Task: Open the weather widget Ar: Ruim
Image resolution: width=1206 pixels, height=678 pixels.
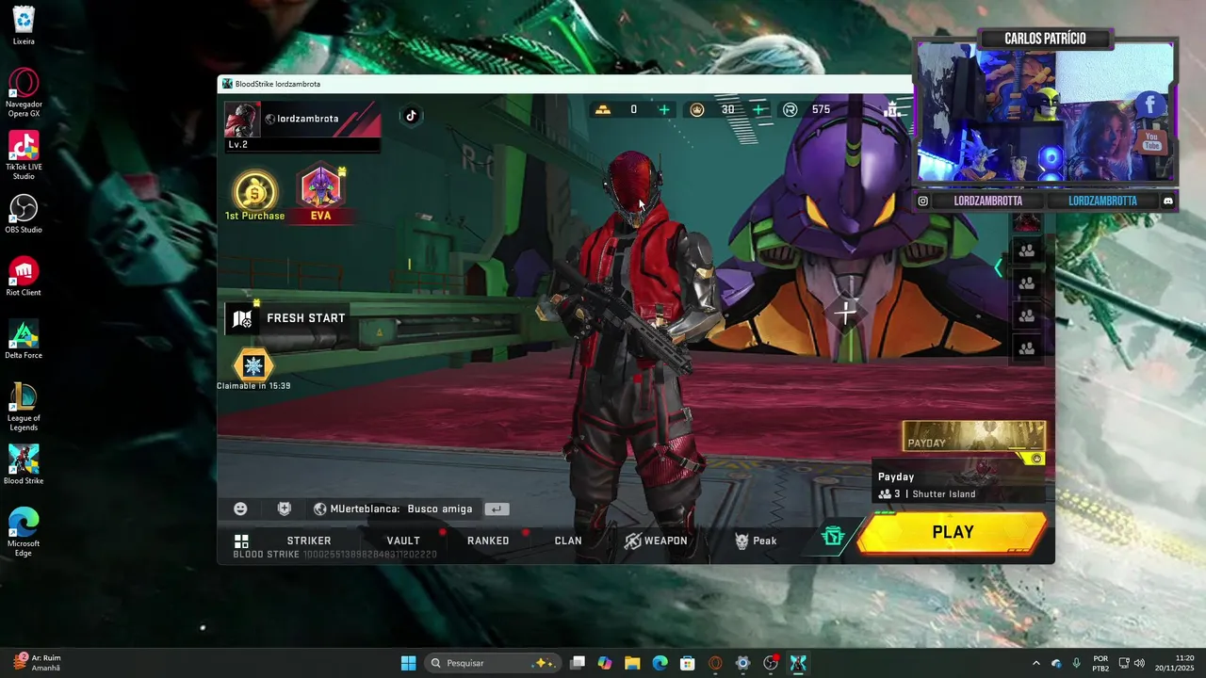Action: (38, 663)
